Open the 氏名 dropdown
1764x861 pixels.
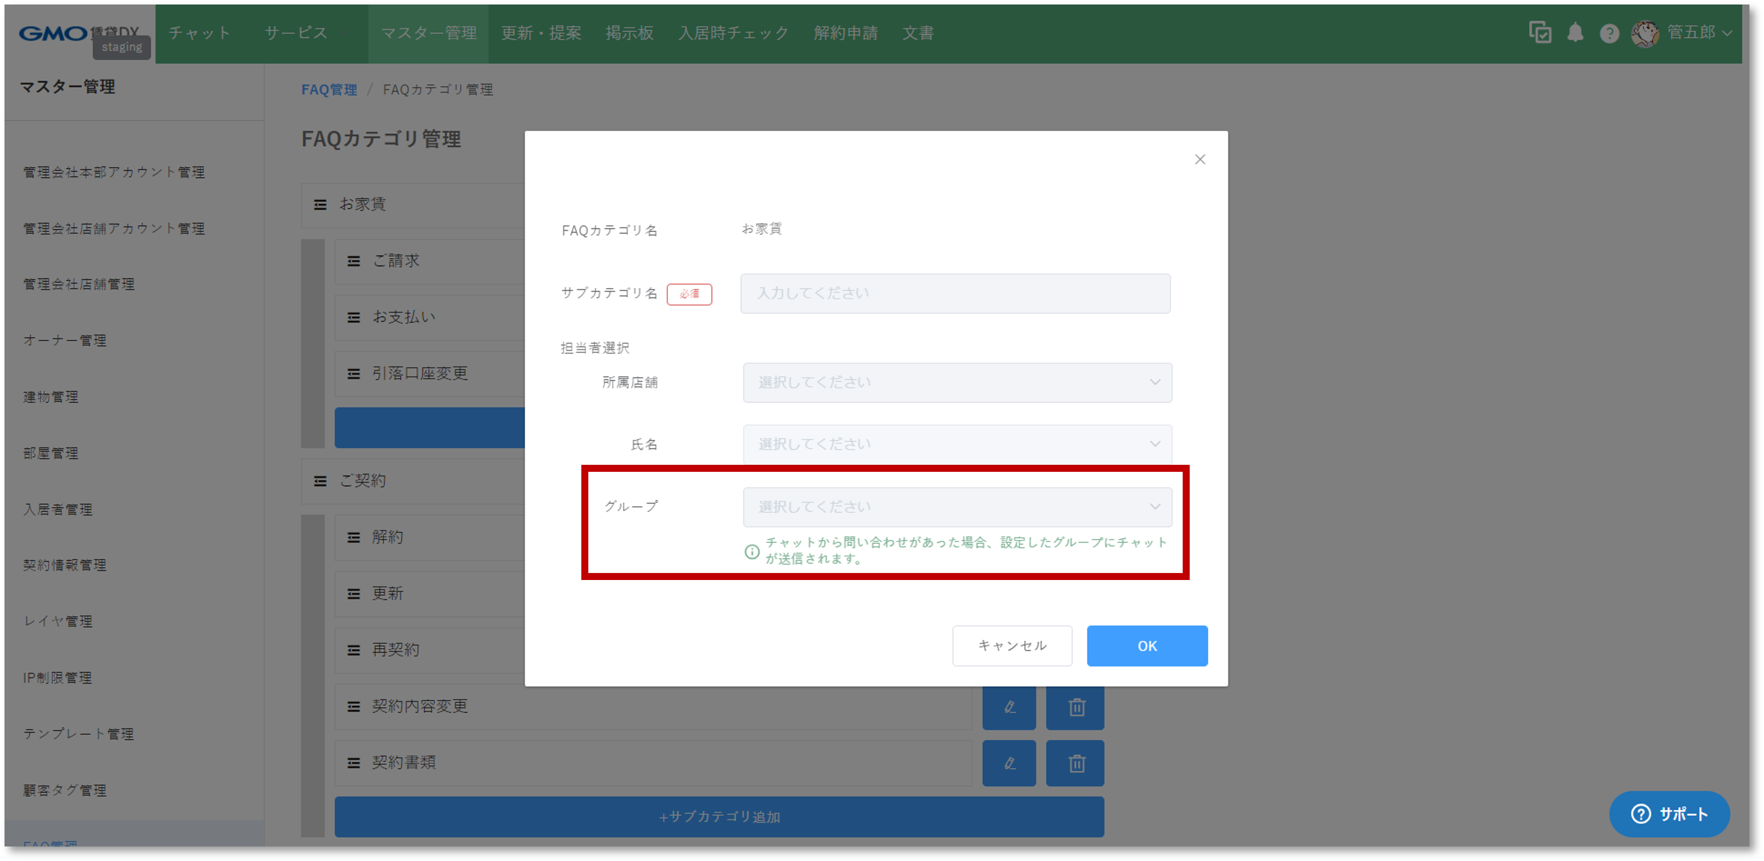(956, 443)
